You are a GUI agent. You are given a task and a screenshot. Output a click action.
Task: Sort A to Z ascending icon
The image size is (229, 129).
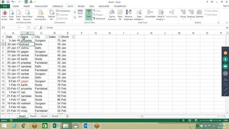(75, 12)
